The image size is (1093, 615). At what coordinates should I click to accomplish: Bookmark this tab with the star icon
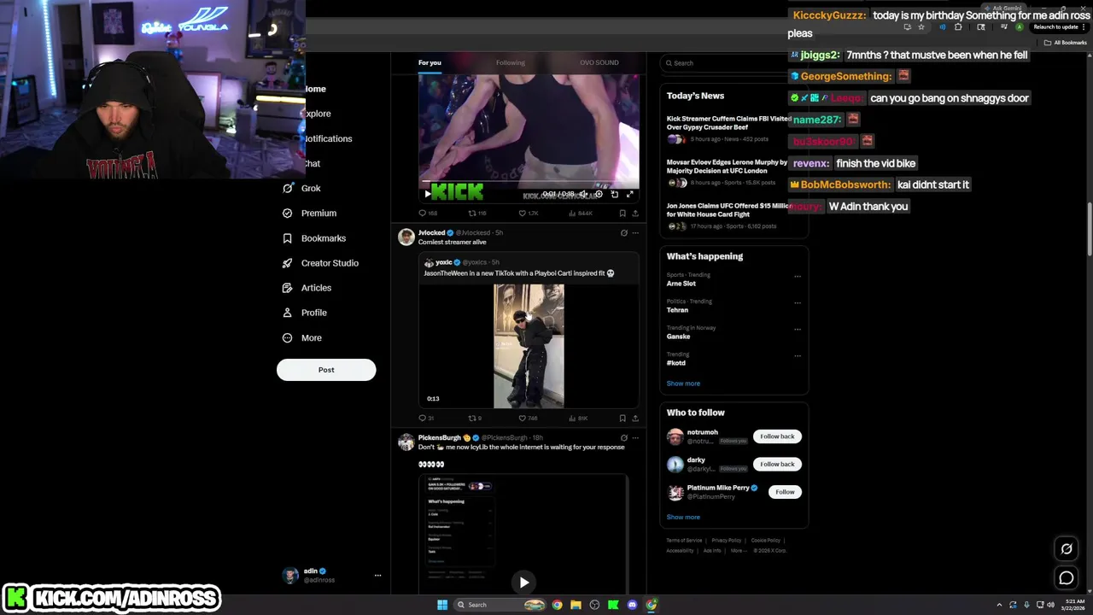(921, 27)
